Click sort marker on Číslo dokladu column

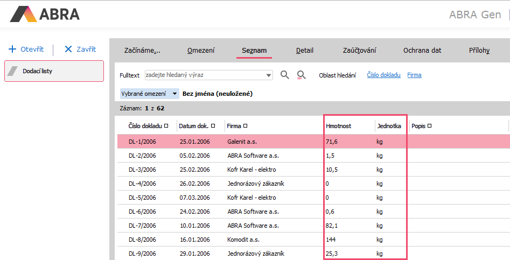166,126
